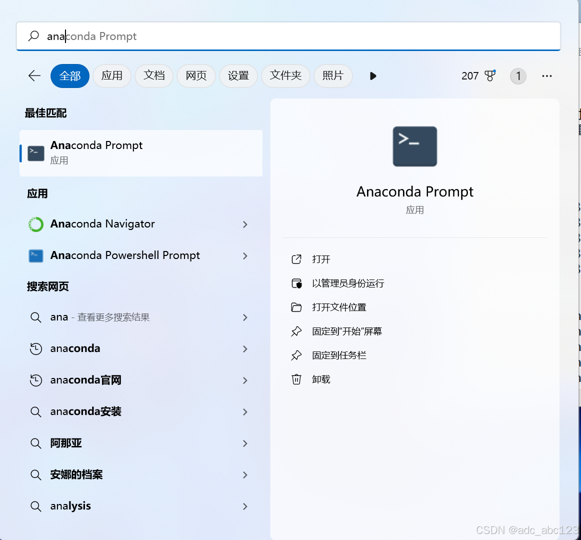Select the 设置 filter tab

(238, 76)
